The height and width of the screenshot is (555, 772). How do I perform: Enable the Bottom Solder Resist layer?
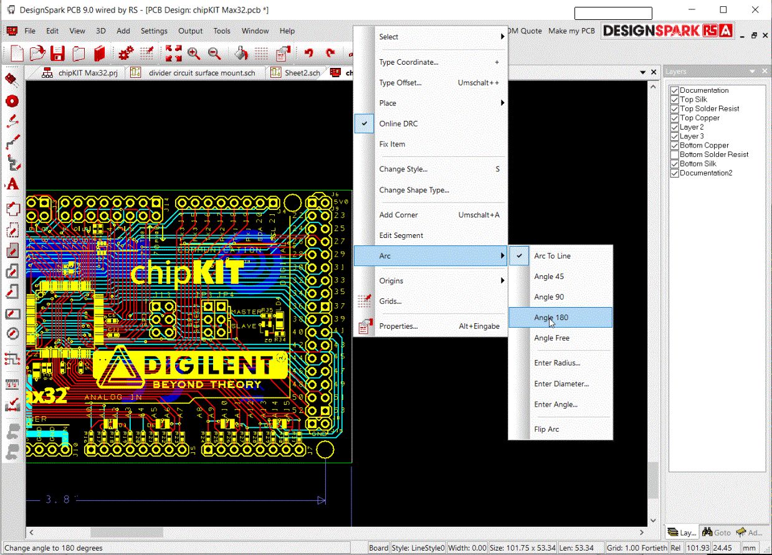[x=674, y=154]
